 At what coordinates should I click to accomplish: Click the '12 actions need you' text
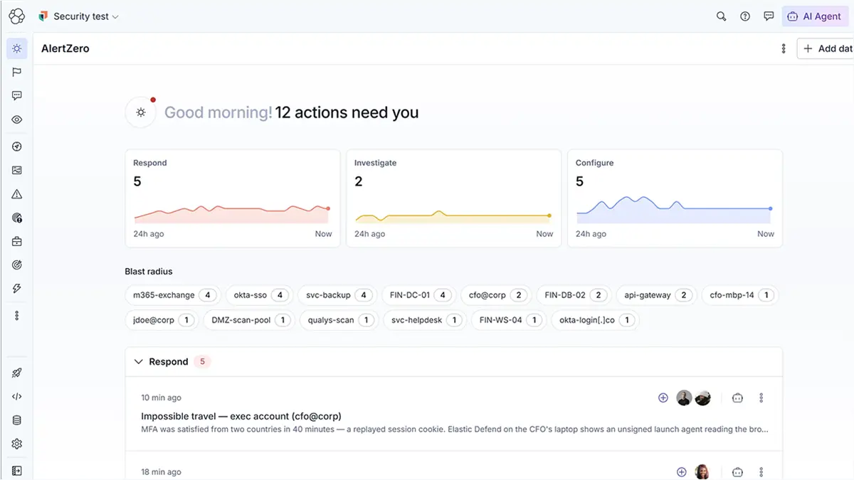click(x=347, y=112)
